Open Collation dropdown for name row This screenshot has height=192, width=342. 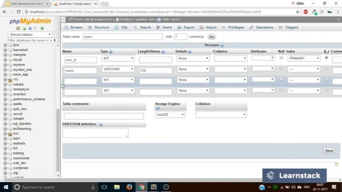coord(230,69)
